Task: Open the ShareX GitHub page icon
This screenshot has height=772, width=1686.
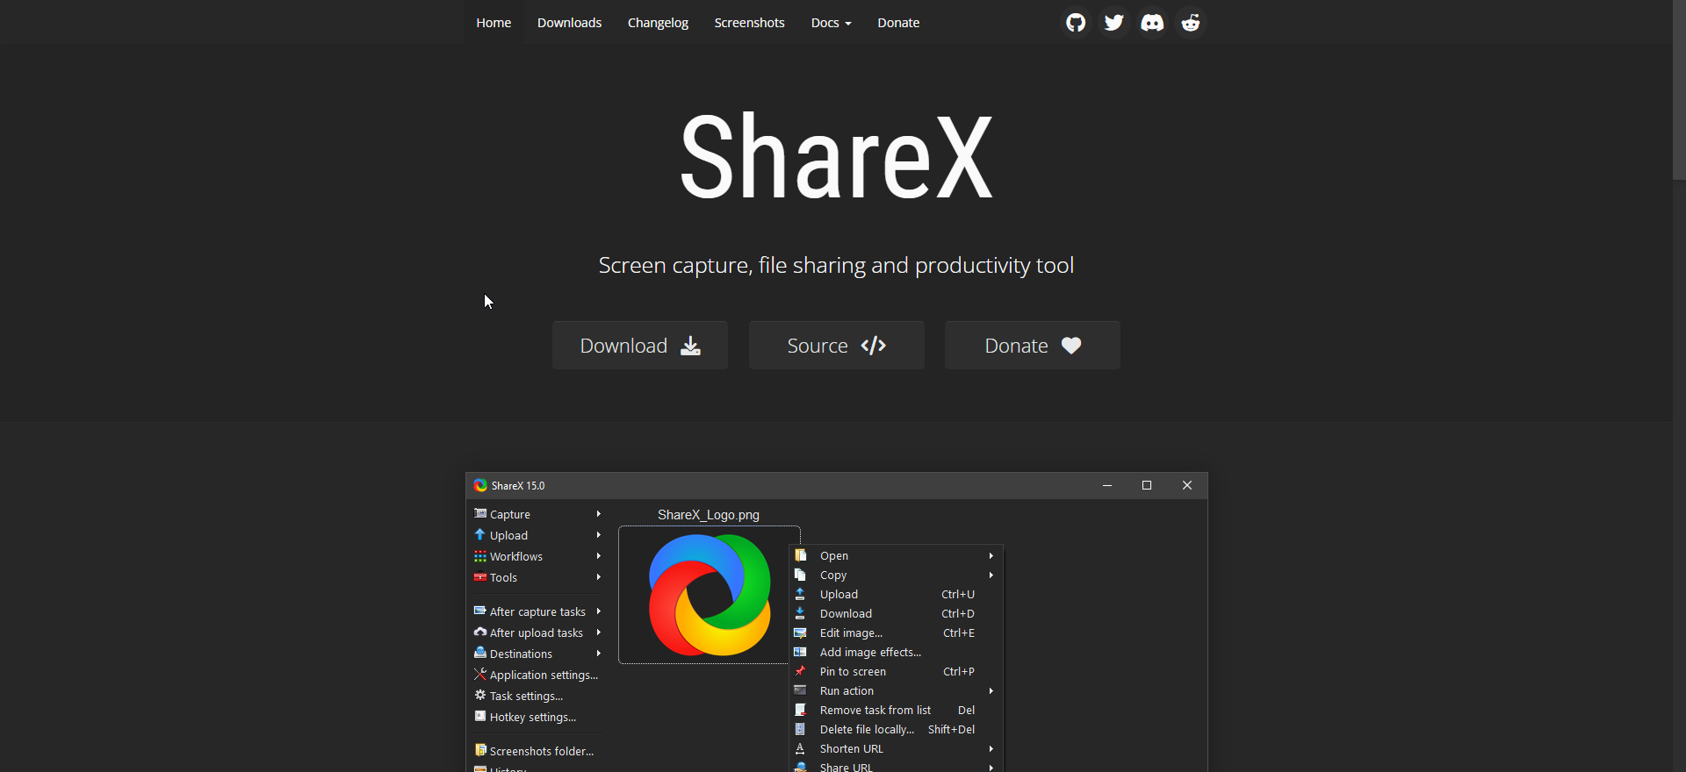Action: [x=1076, y=23]
